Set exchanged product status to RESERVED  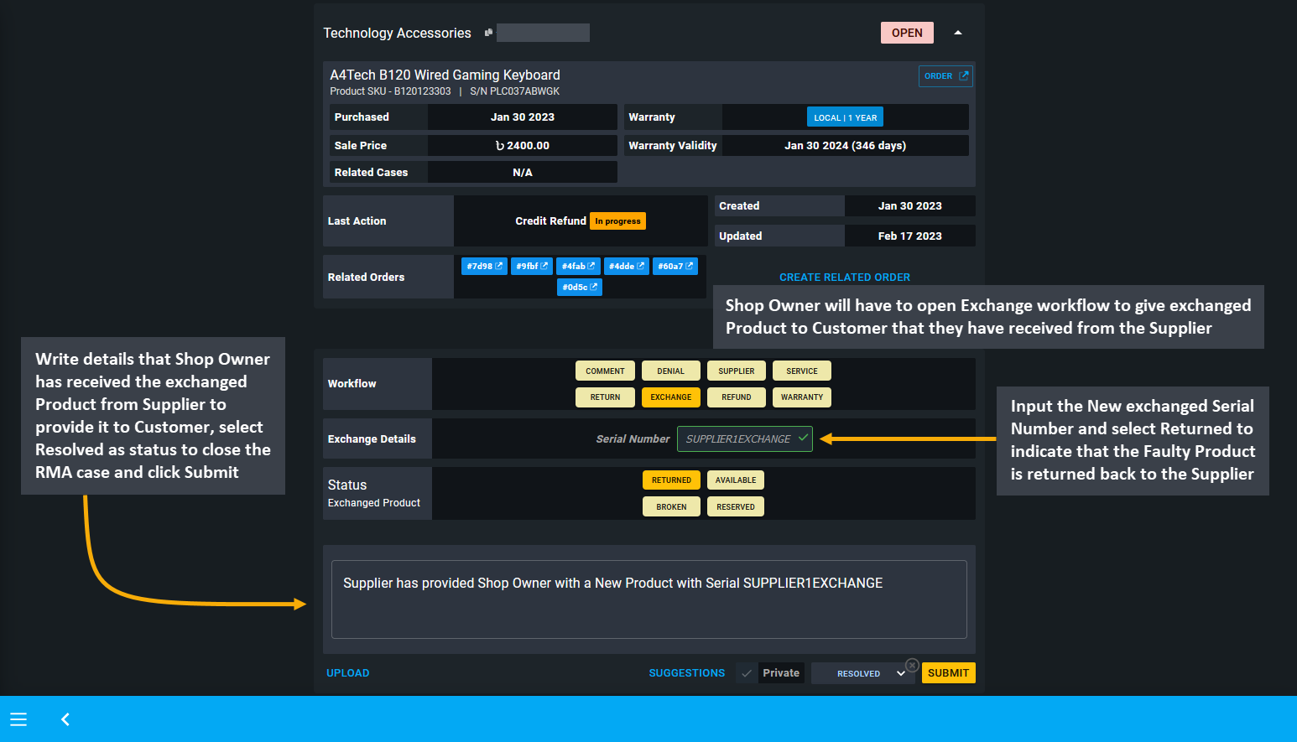point(736,507)
